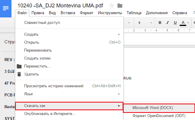Click Переименовать menu entry
Viewport: 195px width, 120px height.
38,50
